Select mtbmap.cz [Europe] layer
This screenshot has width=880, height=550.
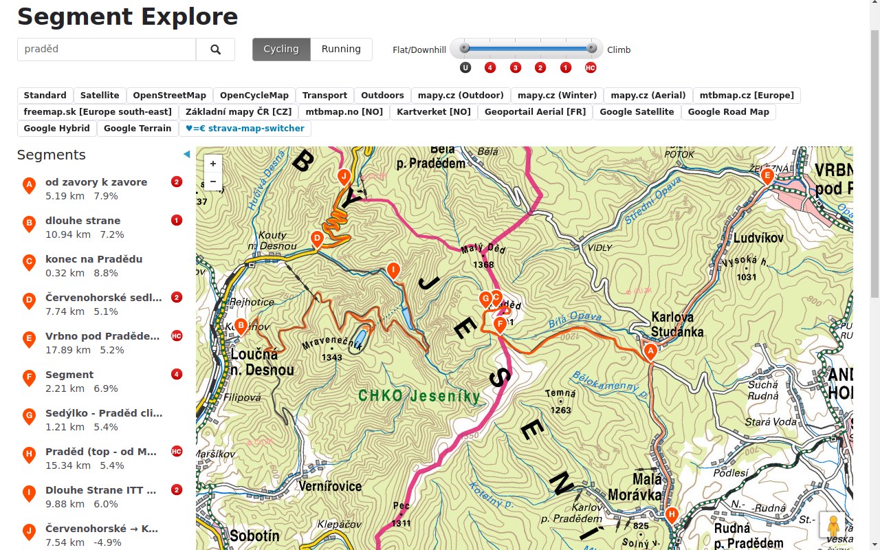(747, 96)
